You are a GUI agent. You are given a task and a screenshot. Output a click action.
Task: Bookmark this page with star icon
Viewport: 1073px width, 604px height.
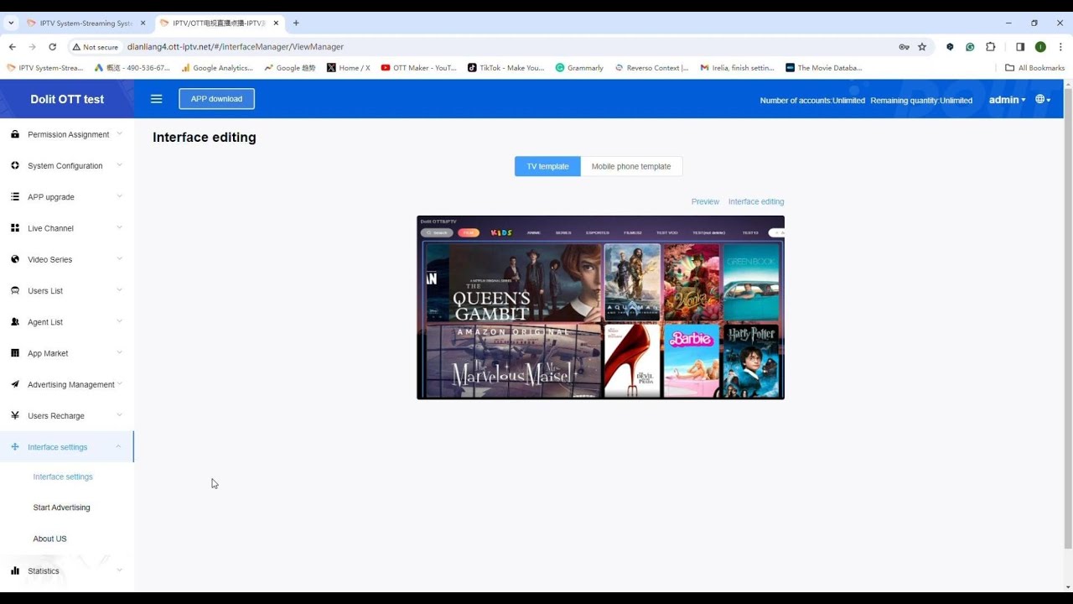(922, 47)
